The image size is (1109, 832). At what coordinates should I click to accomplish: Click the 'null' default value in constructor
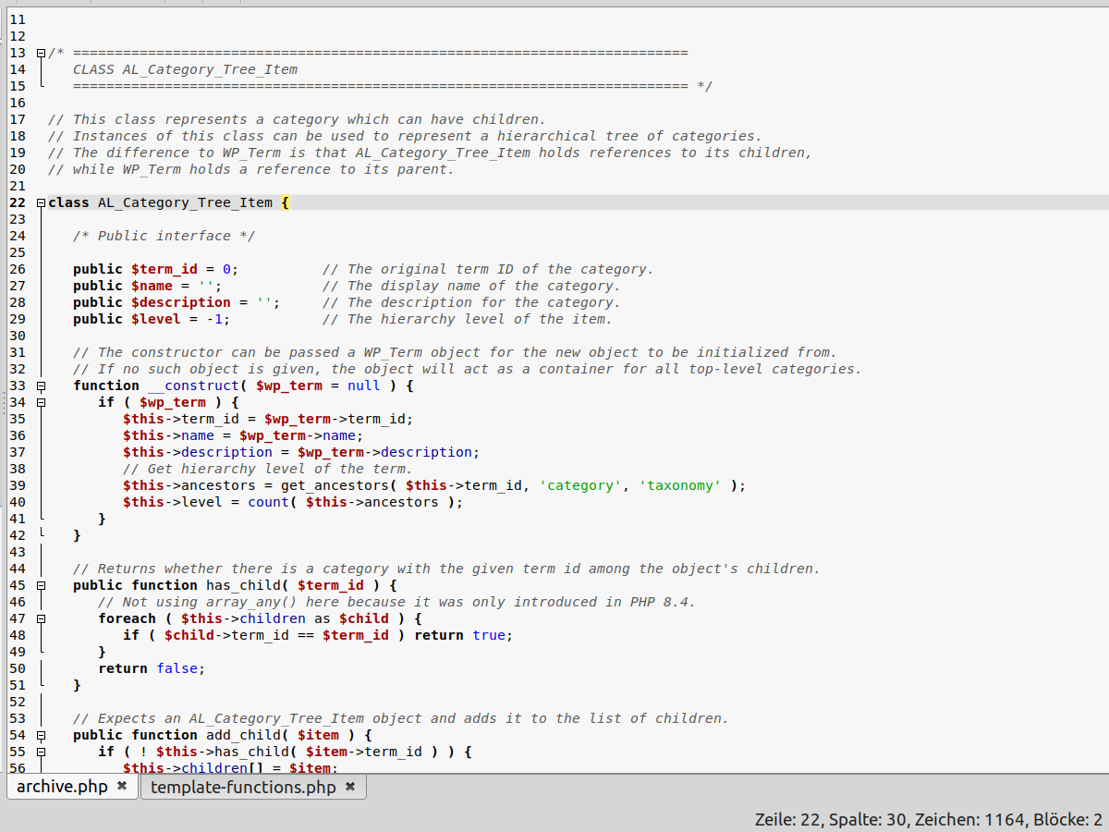pyautogui.click(x=364, y=385)
